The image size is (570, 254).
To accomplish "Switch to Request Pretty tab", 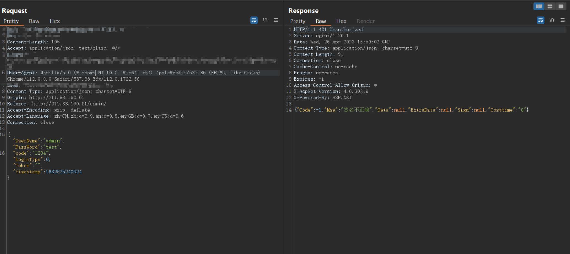I will tap(11, 21).
